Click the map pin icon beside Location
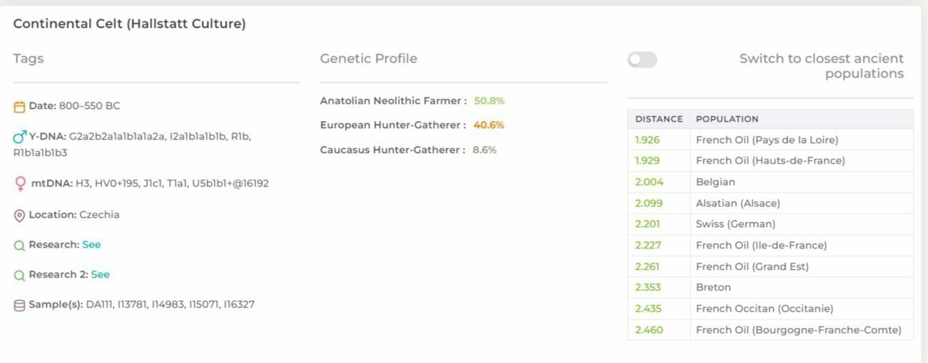The height and width of the screenshot is (363, 928). pos(19,215)
